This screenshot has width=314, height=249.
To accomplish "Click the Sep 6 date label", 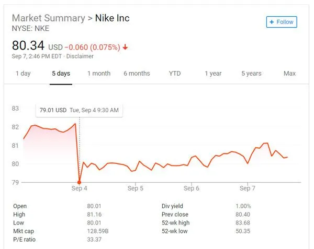I will tap(192, 188).
